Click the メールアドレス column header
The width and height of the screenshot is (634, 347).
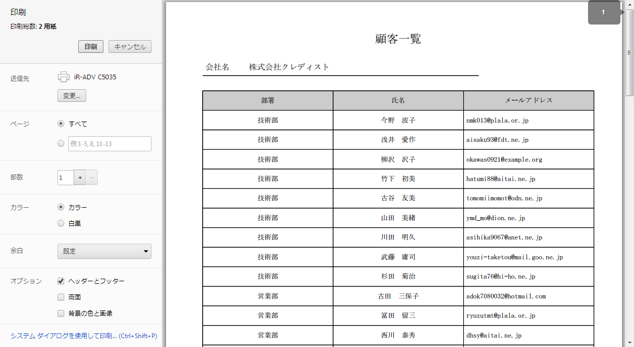pos(529,100)
